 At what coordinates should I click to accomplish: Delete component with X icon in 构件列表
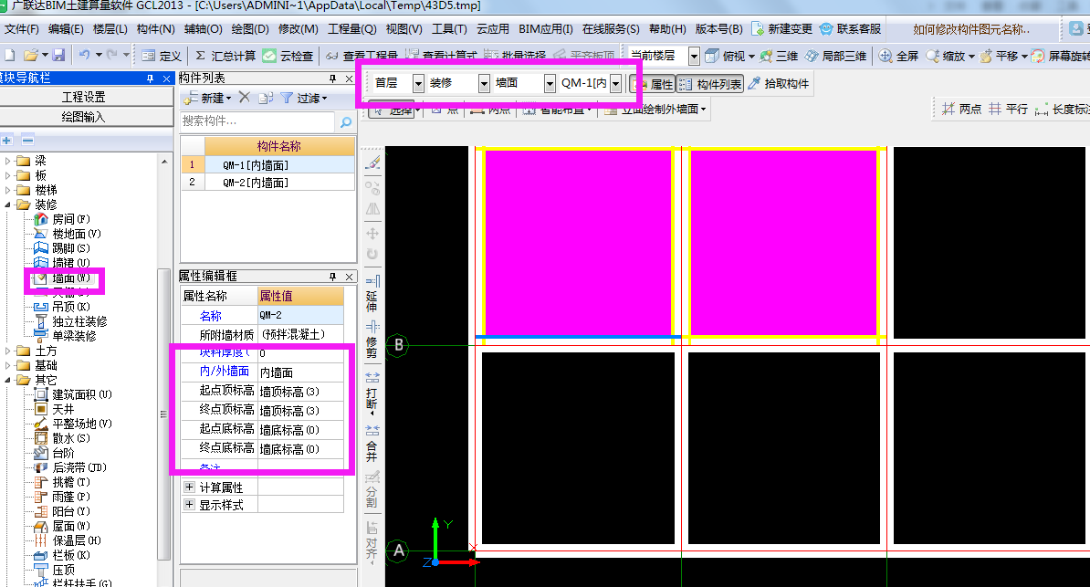coord(244,98)
